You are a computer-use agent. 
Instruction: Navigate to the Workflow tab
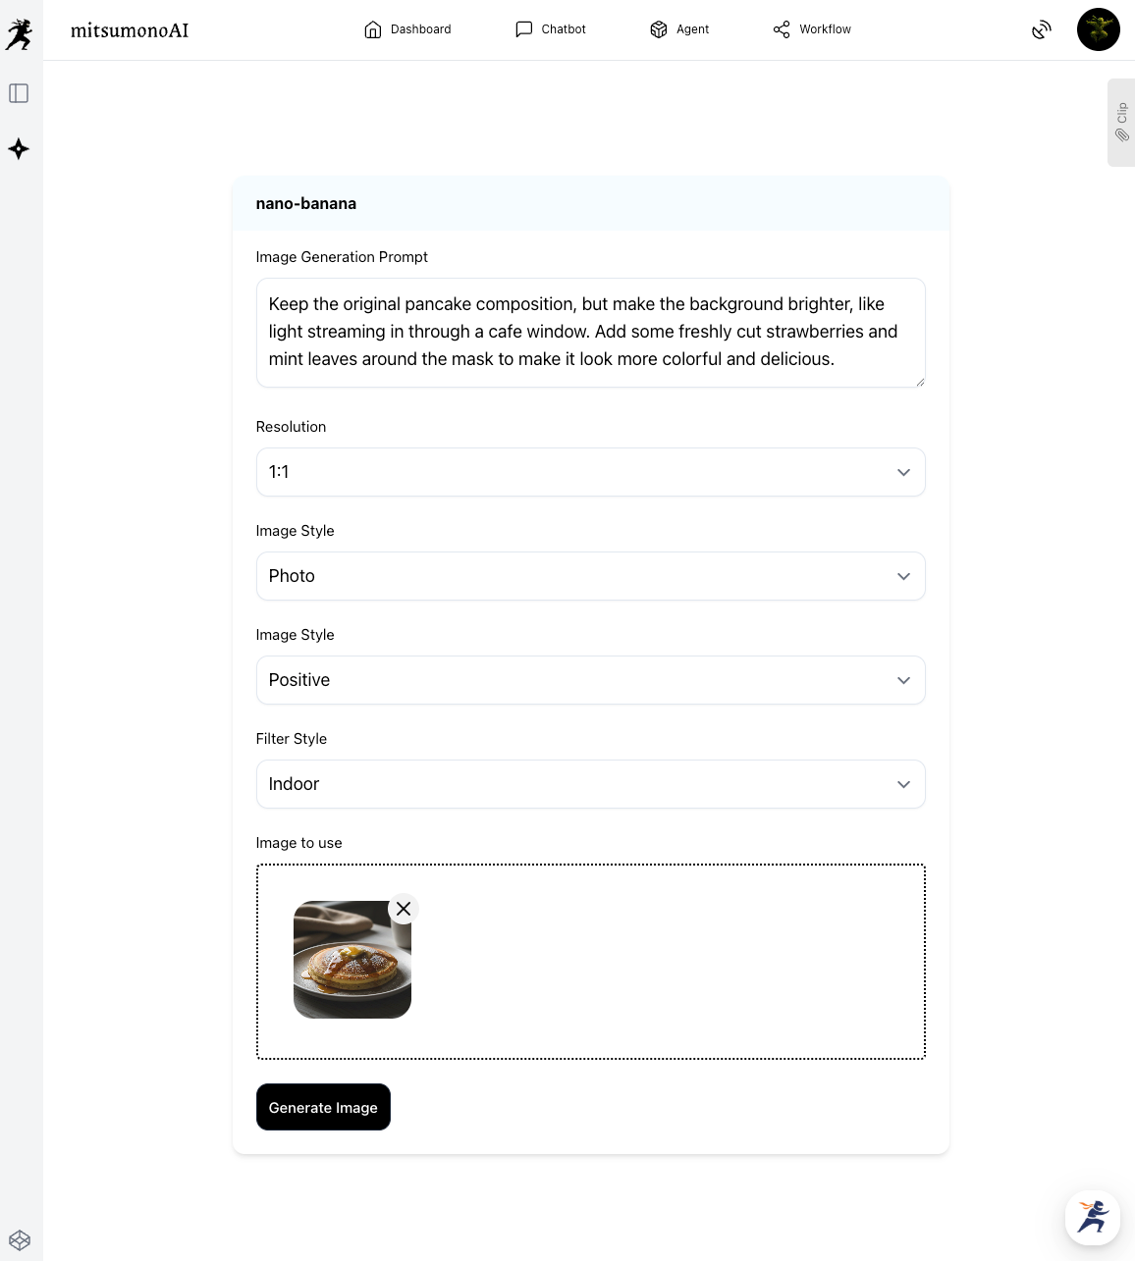click(812, 29)
